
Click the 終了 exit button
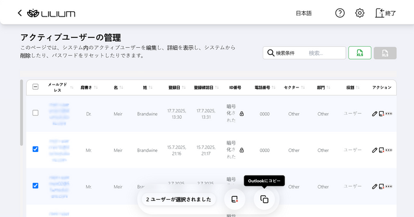(386, 13)
